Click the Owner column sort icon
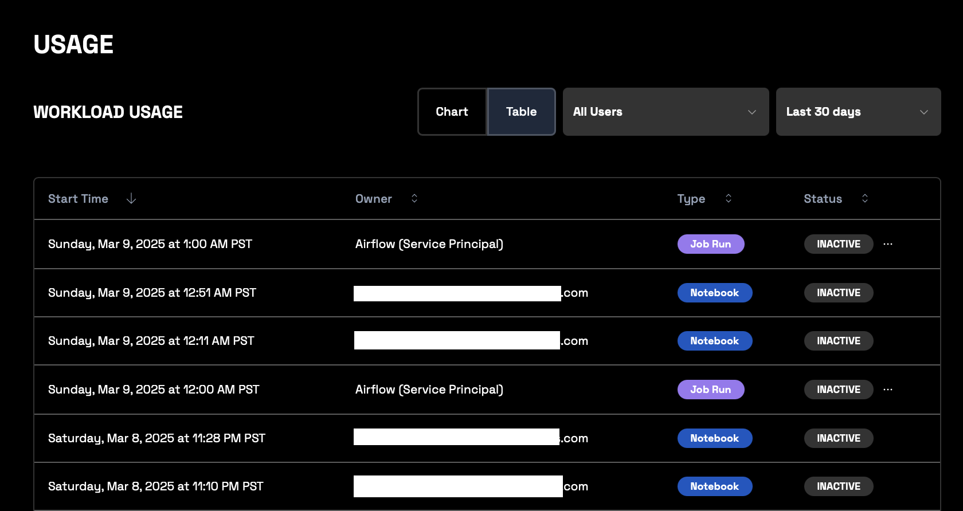The image size is (963, 511). coord(414,198)
